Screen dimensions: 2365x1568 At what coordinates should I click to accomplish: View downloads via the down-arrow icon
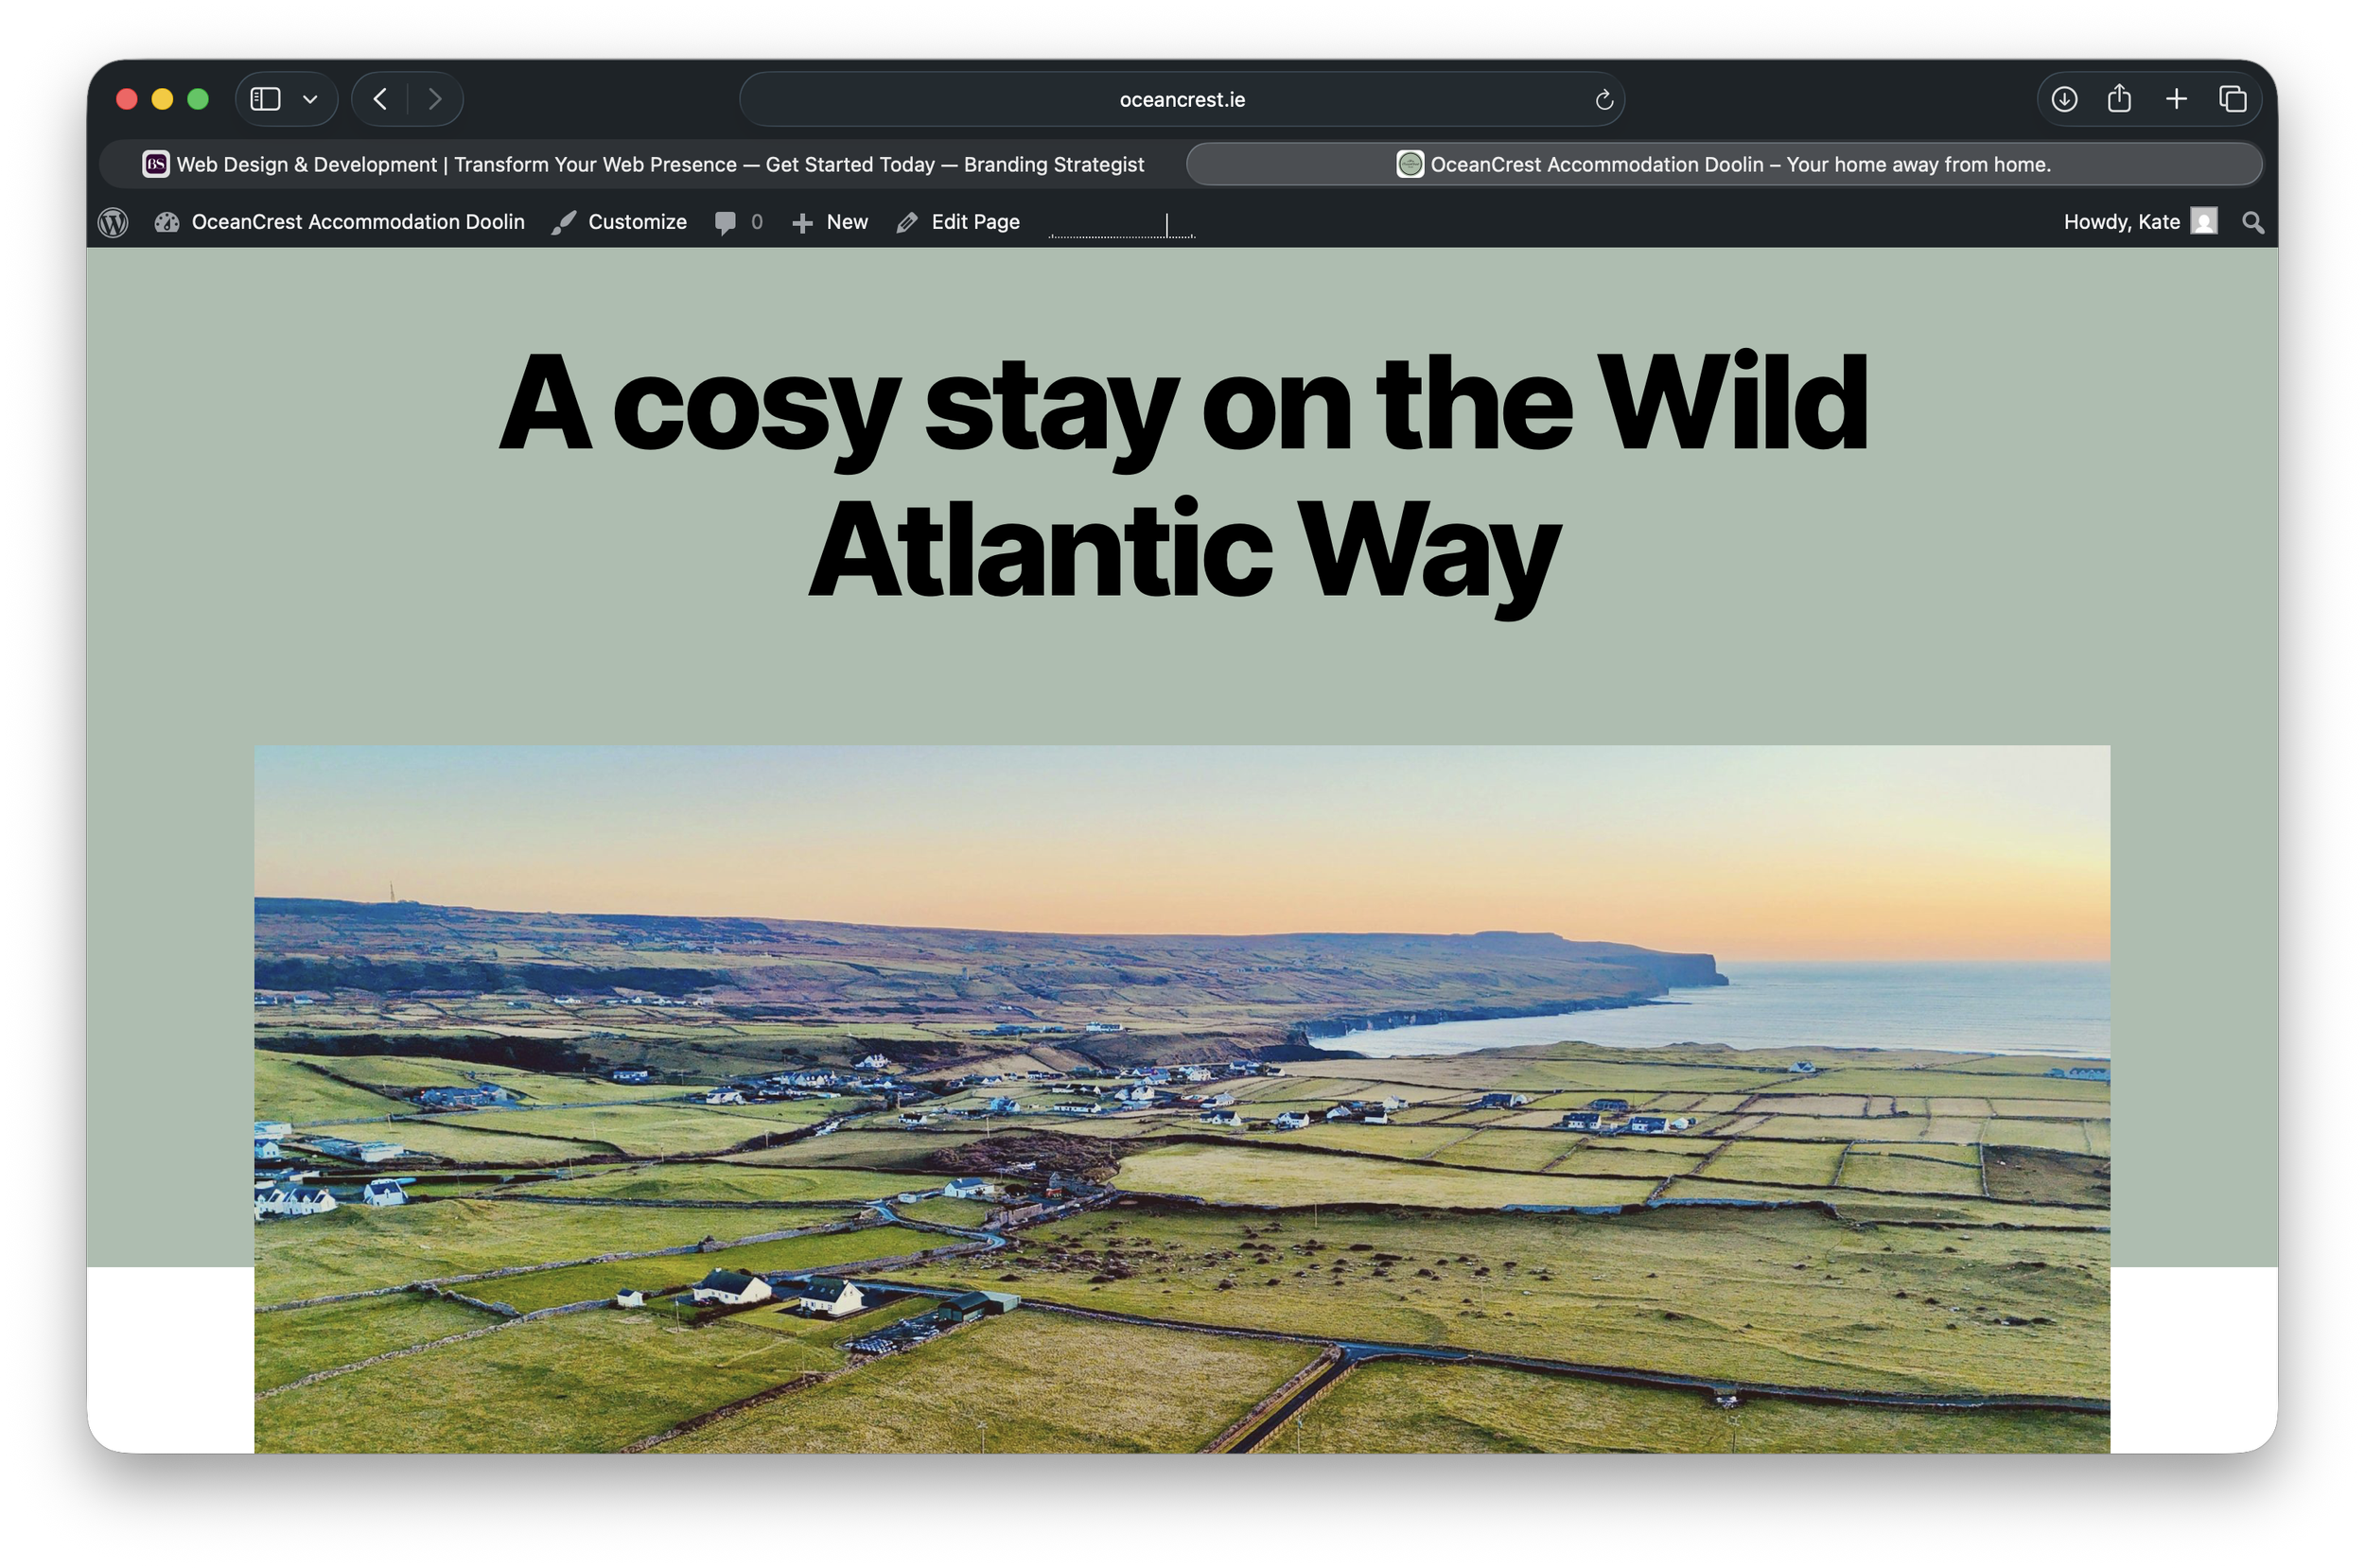(x=2063, y=99)
